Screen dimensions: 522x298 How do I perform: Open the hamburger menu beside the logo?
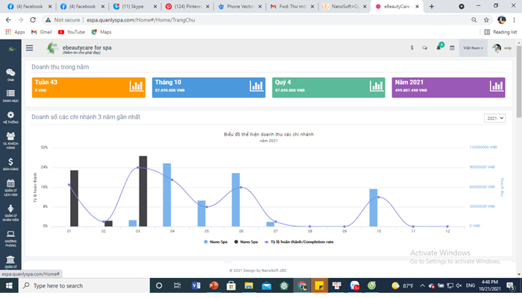30,48
